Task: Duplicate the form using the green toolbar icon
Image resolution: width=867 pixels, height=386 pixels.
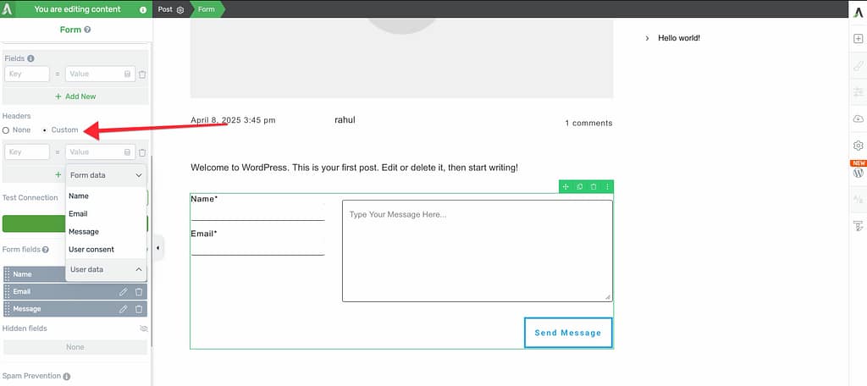Action: pos(579,186)
